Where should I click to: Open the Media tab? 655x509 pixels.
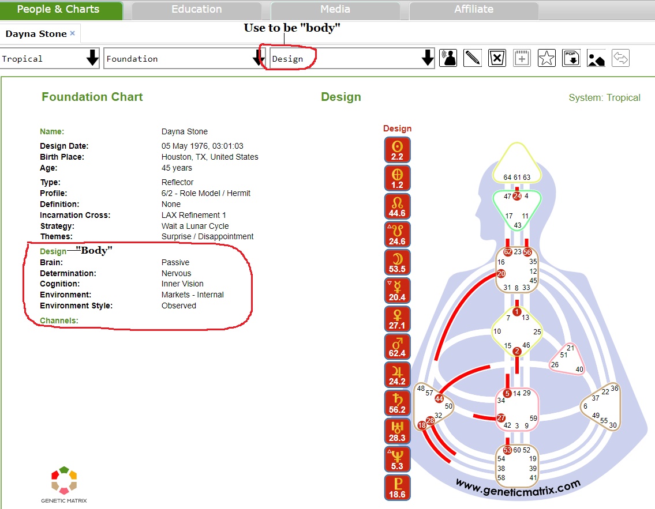pos(335,10)
